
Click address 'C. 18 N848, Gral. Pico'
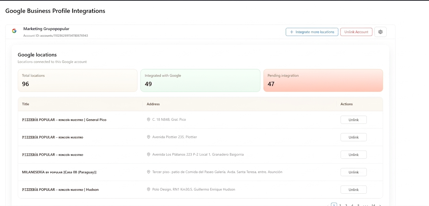pyautogui.click(x=169, y=120)
